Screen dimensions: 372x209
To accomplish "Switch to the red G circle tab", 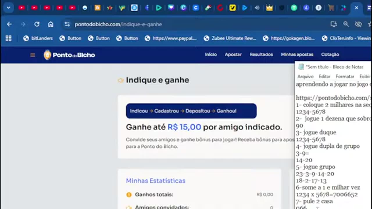I will click(220, 8).
